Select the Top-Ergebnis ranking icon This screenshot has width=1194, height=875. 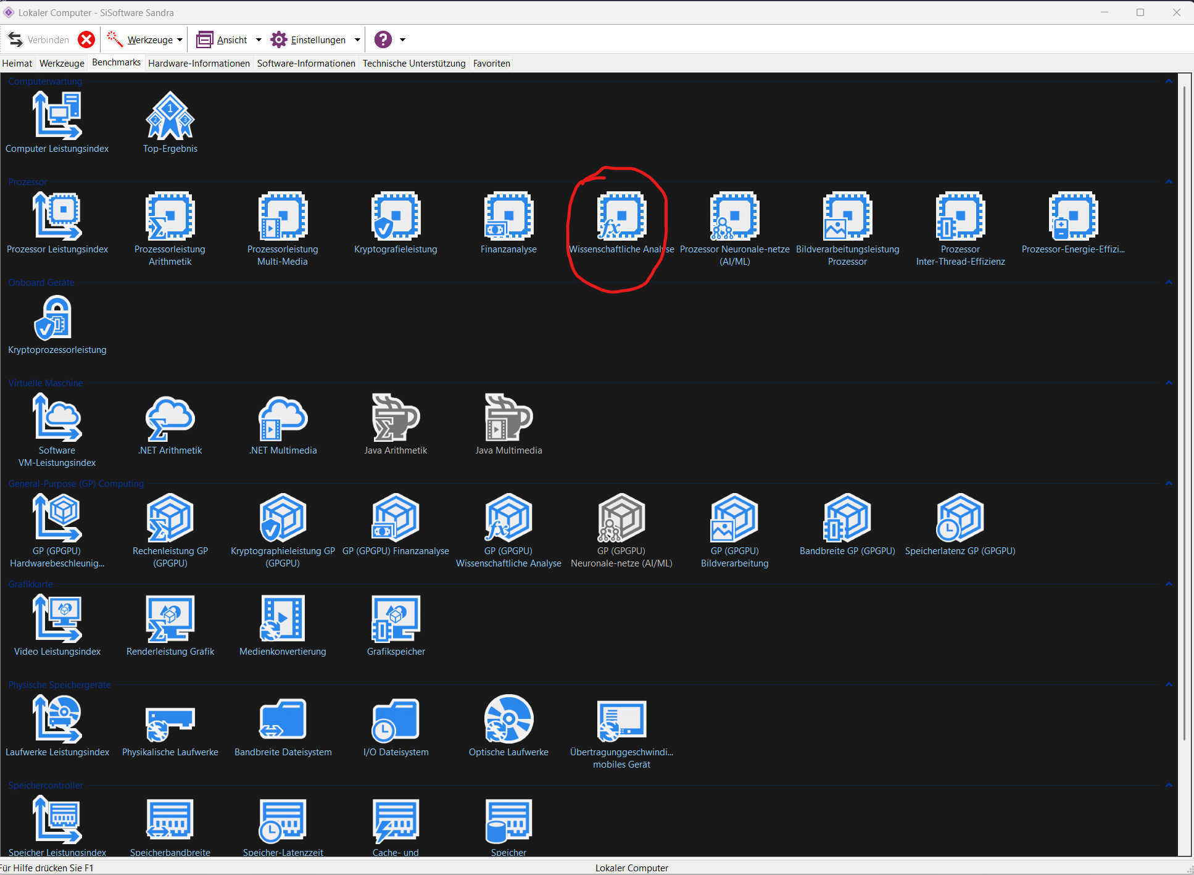pos(170,116)
